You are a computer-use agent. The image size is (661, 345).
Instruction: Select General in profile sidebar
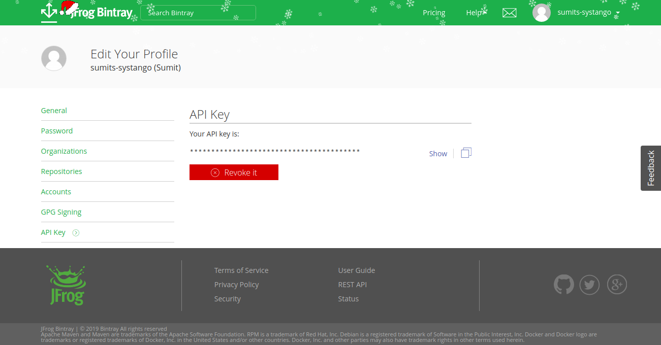54,111
